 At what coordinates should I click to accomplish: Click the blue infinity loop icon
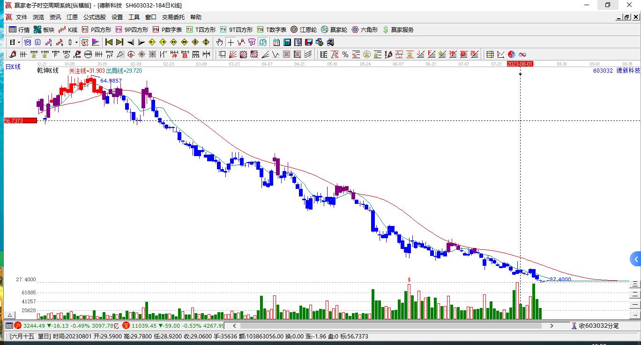click(x=522, y=54)
